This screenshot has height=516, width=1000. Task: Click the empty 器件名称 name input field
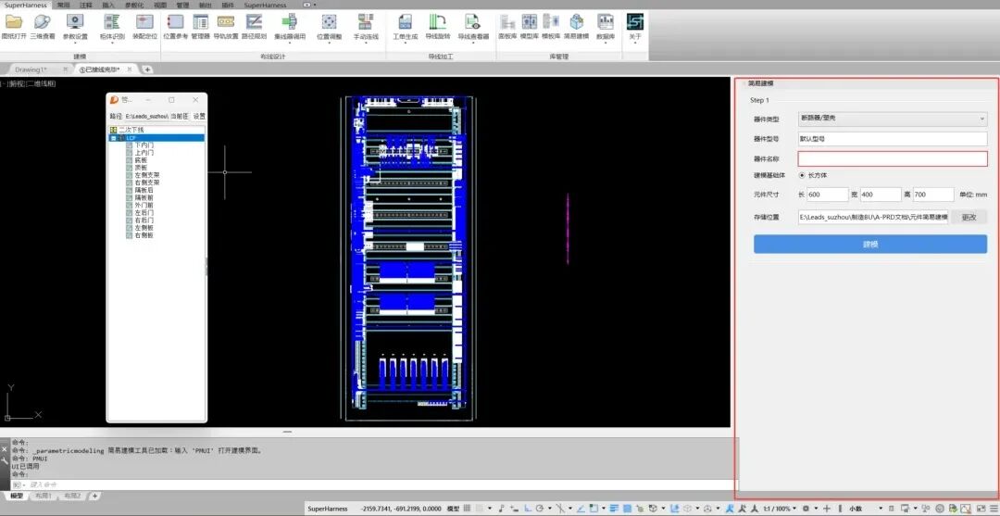pyautogui.click(x=893, y=158)
